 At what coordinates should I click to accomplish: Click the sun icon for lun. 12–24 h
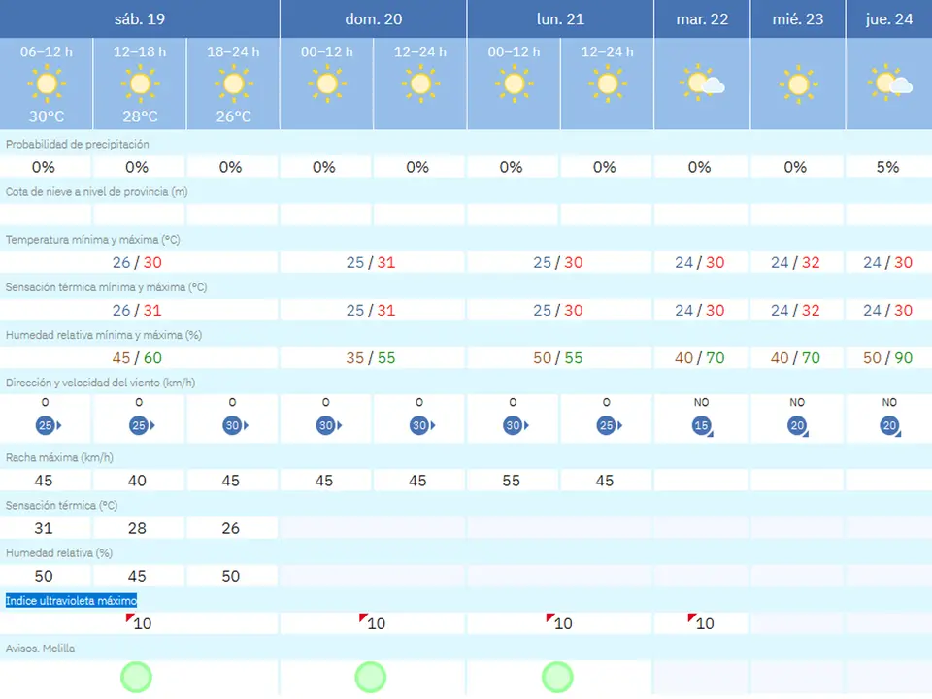coord(608,83)
